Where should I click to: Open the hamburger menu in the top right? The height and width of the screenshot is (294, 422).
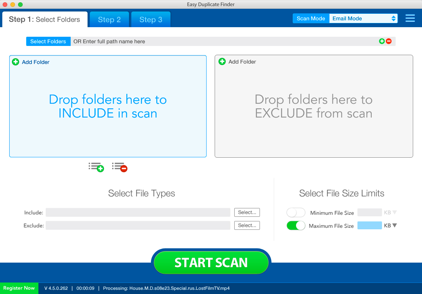[410, 18]
